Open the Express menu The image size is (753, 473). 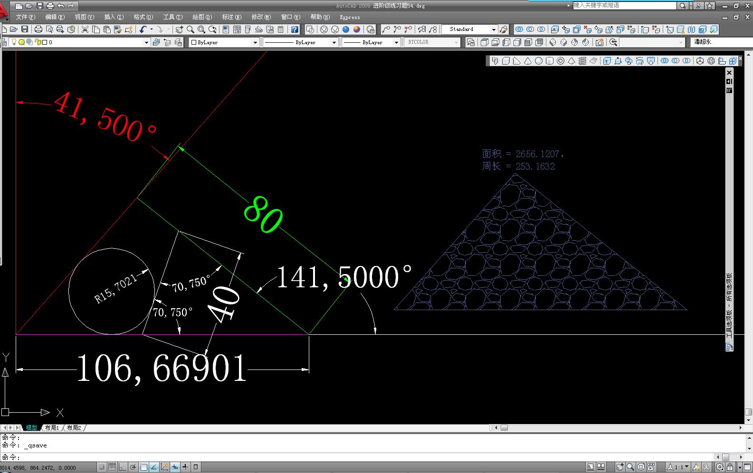tap(350, 18)
